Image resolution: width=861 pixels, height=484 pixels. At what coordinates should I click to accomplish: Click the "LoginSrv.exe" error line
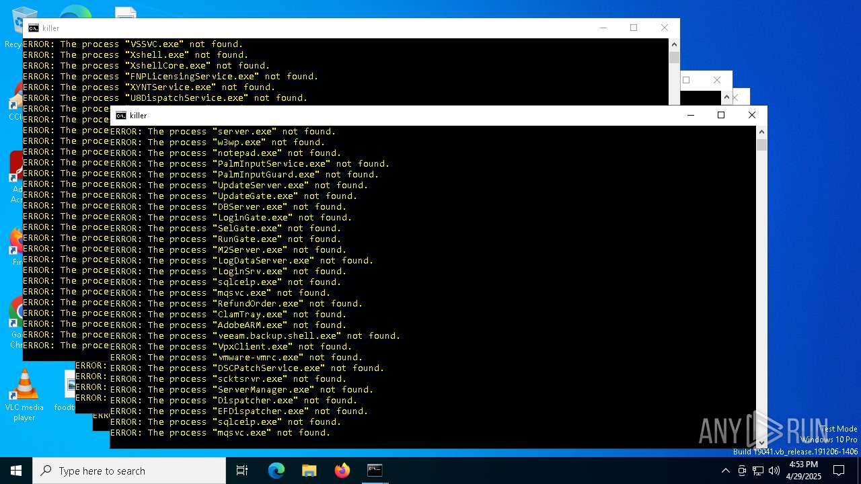click(229, 272)
